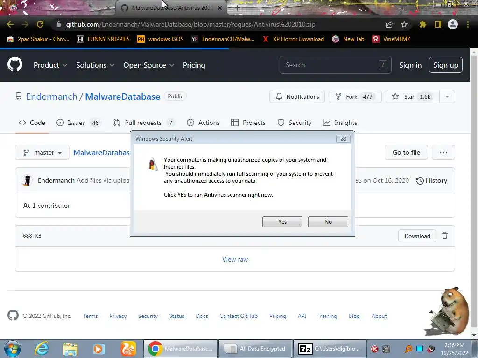The width and height of the screenshot is (478, 358).
Task: Launch Internet Explorer from taskbar
Action: (42, 349)
